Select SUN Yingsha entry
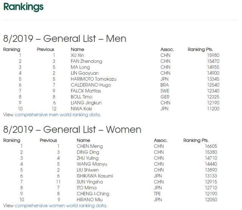 pyautogui.click(x=90, y=182)
